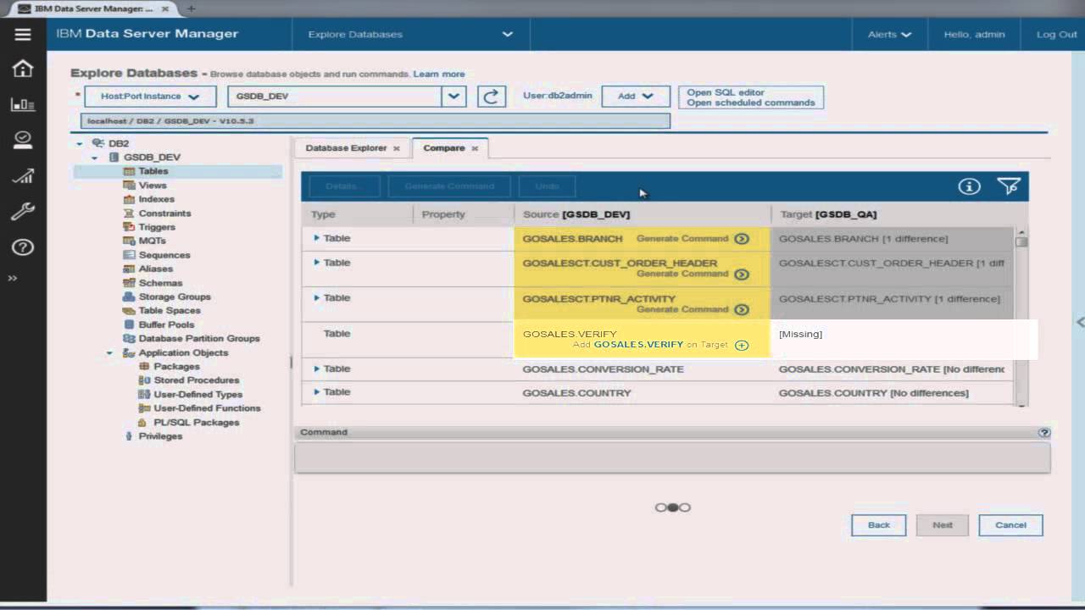This screenshot has height=610, width=1085.
Task: Select Indexes in the tree
Action: pos(156,199)
